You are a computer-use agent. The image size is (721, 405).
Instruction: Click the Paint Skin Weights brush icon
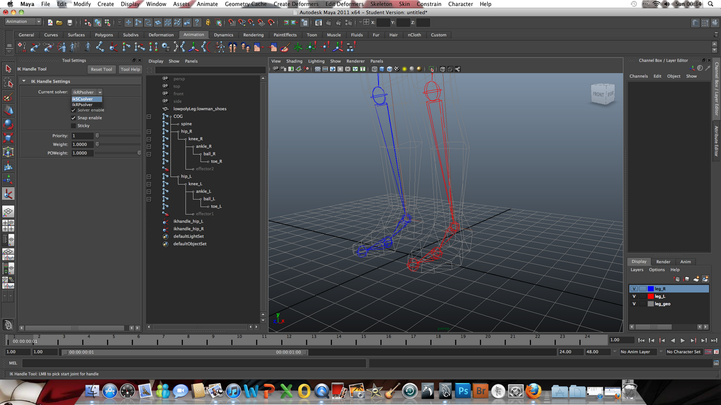point(284,47)
